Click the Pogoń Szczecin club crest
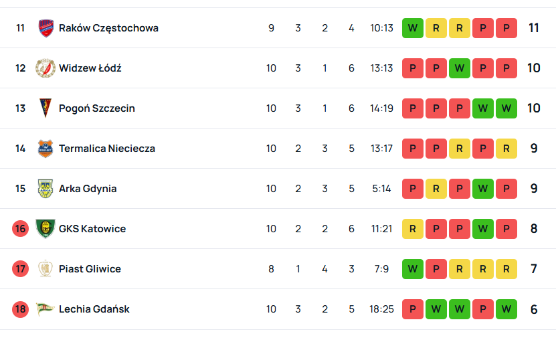This screenshot has height=338, width=556. tap(45, 108)
